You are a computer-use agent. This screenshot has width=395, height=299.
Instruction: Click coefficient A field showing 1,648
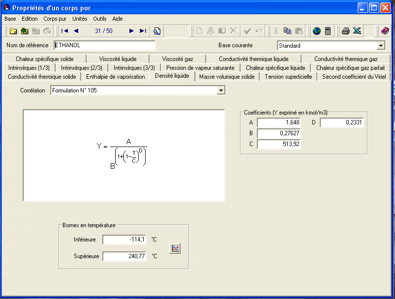279,122
